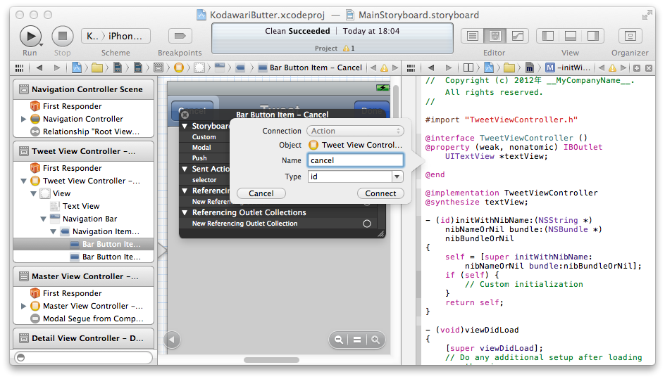The width and height of the screenshot is (665, 379).
Task: Click the .m file icon in assistant jump bar
Action: (529, 68)
